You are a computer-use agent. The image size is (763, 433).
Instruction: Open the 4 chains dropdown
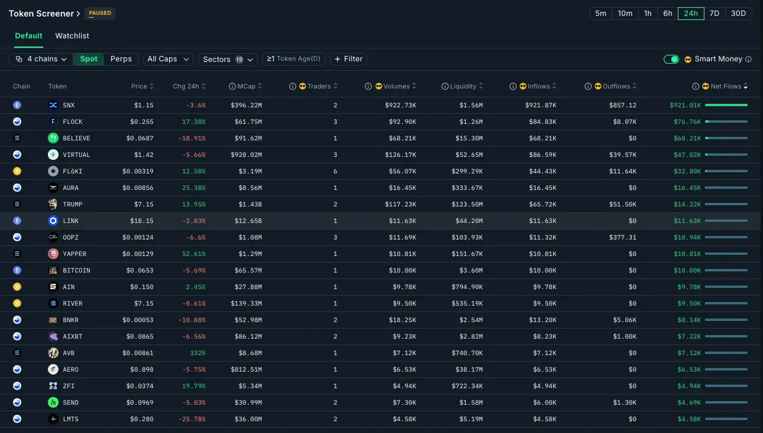[41, 59]
